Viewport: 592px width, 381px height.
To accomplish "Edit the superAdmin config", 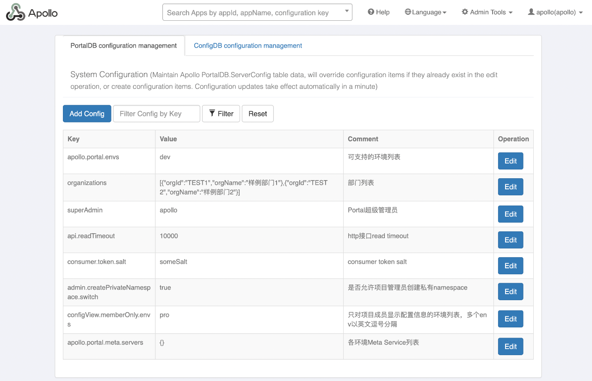I will [511, 214].
